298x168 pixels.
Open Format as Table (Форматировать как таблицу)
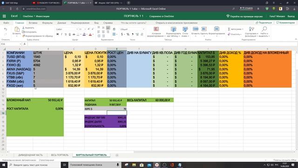[173, 32]
